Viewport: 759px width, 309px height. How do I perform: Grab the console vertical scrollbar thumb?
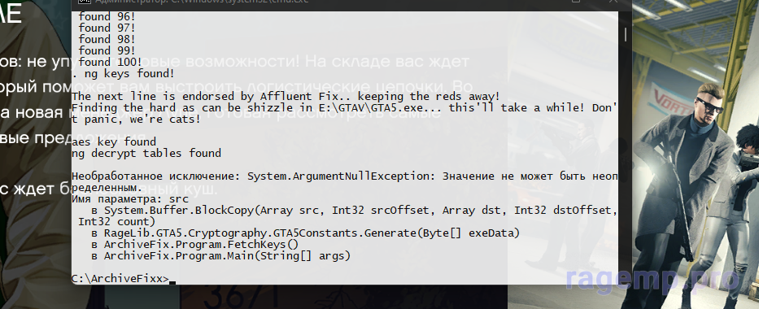click(625, 34)
